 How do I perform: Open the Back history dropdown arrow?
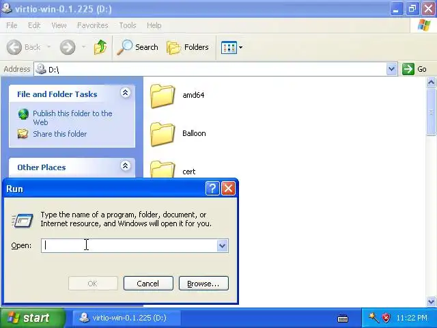coord(48,47)
